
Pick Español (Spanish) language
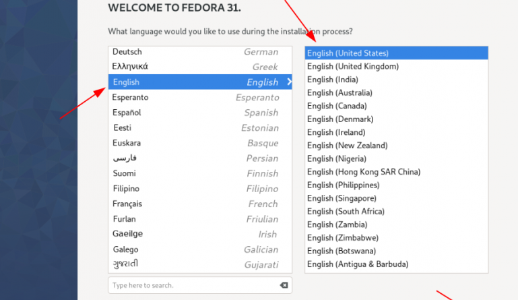click(199, 113)
